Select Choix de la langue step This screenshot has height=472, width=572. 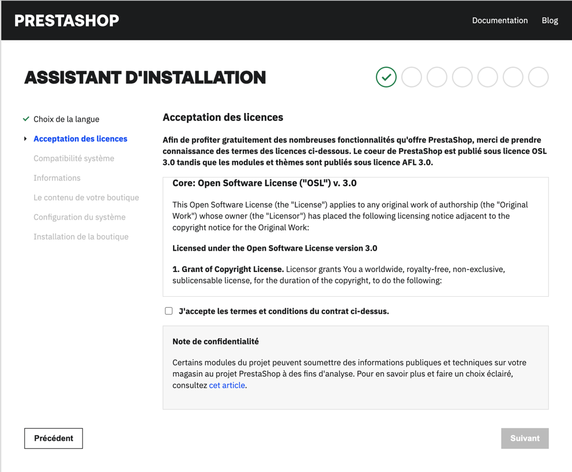[x=66, y=119]
